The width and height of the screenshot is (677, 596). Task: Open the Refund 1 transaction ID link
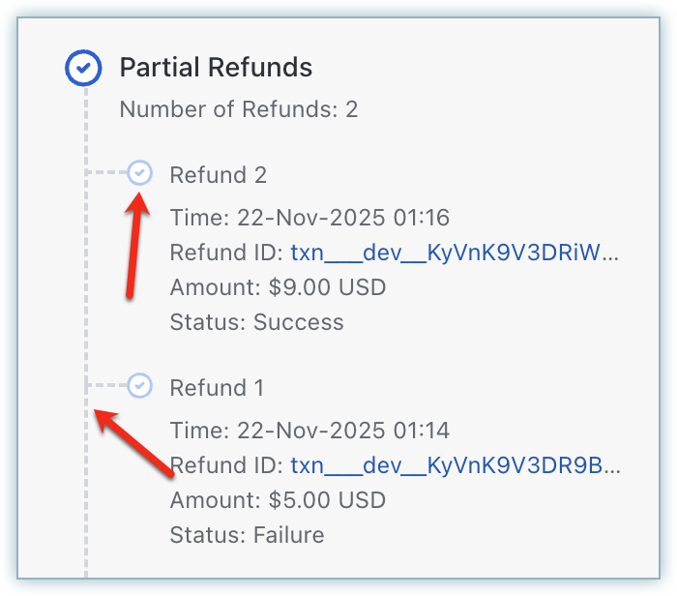click(x=455, y=466)
